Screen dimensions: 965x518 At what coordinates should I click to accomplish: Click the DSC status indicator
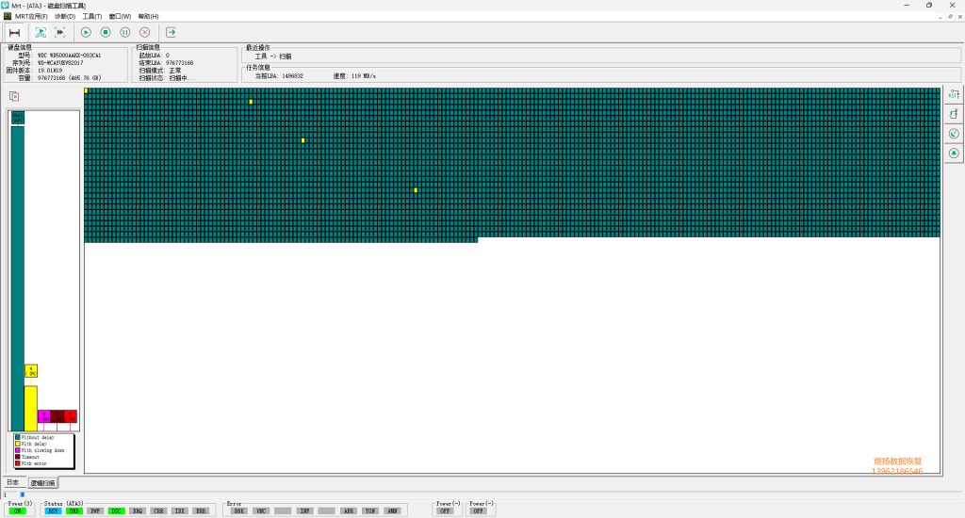116,511
